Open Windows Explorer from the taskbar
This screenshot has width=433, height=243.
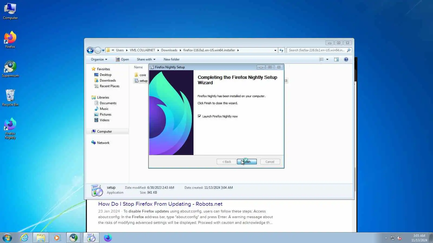pos(41,238)
